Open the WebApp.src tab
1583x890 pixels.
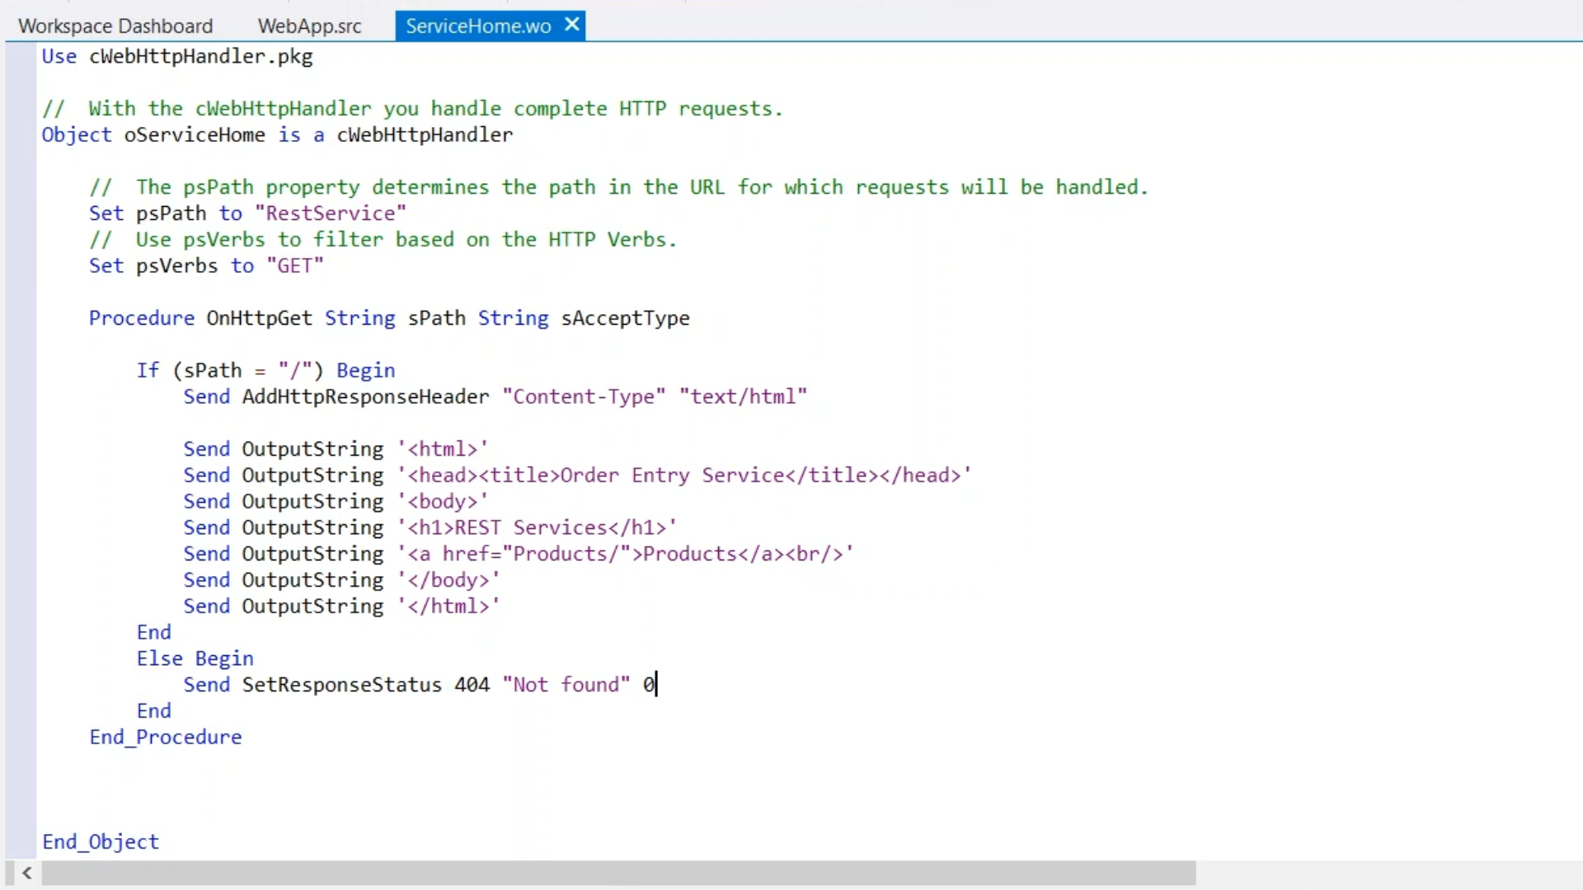(309, 26)
